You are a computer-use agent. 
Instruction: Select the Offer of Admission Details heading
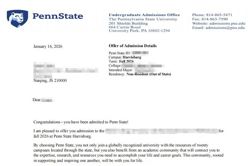[132, 46]
